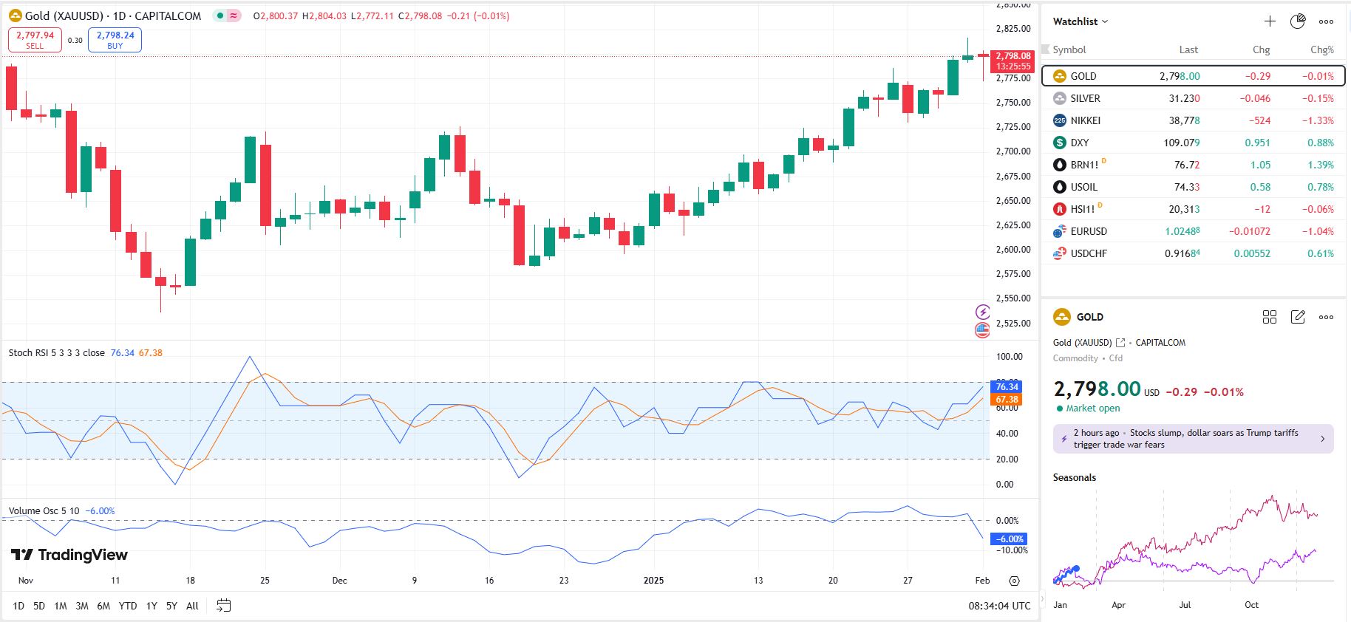Click the US flag economic event marker
The height and width of the screenshot is (622, 1351).
click(982, 330)
